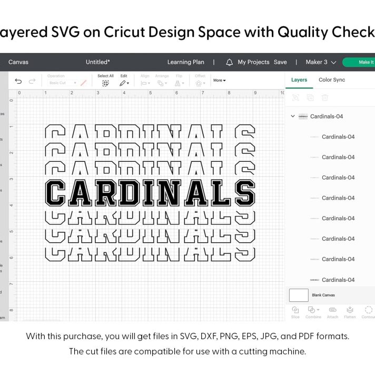The height and width of the screenshot is (375, 375).
Task: Switch to the Layers tab
Action: [299, 80]
